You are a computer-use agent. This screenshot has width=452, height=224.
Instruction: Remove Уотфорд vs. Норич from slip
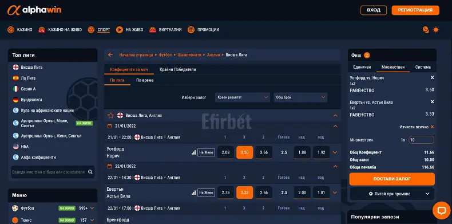point(432,78)
